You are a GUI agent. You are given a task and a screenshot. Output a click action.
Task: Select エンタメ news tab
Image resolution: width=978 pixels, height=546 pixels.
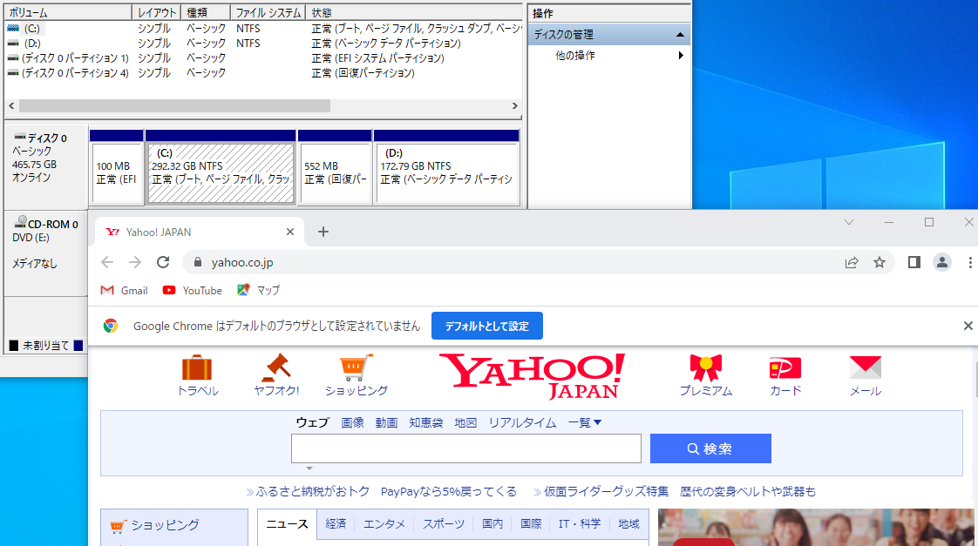[384, 524]
